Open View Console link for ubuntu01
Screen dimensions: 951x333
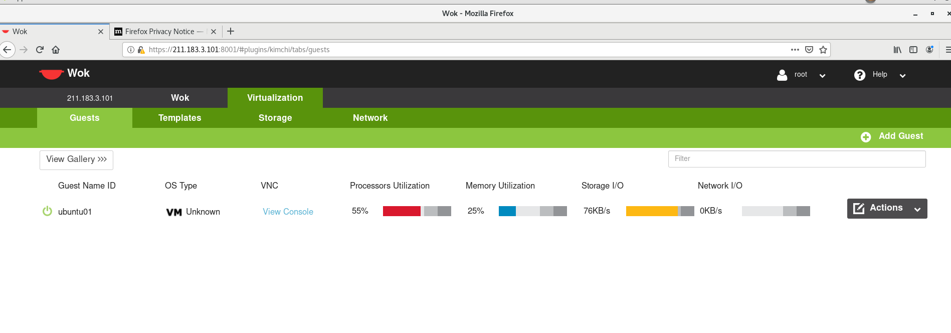(288, 212)
